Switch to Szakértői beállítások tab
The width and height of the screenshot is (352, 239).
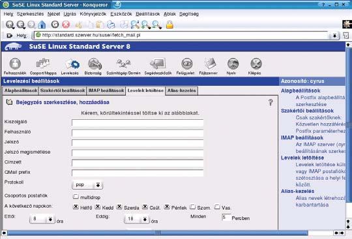(x=63, y=91)
